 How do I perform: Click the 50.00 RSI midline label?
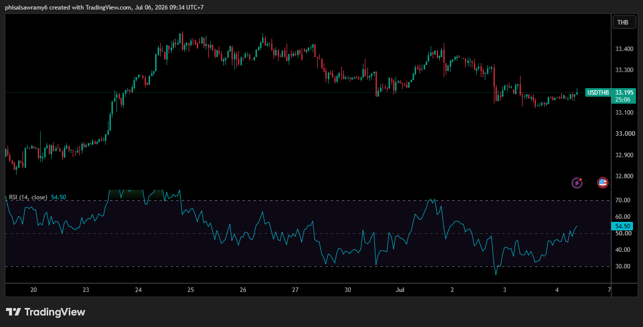623,233
